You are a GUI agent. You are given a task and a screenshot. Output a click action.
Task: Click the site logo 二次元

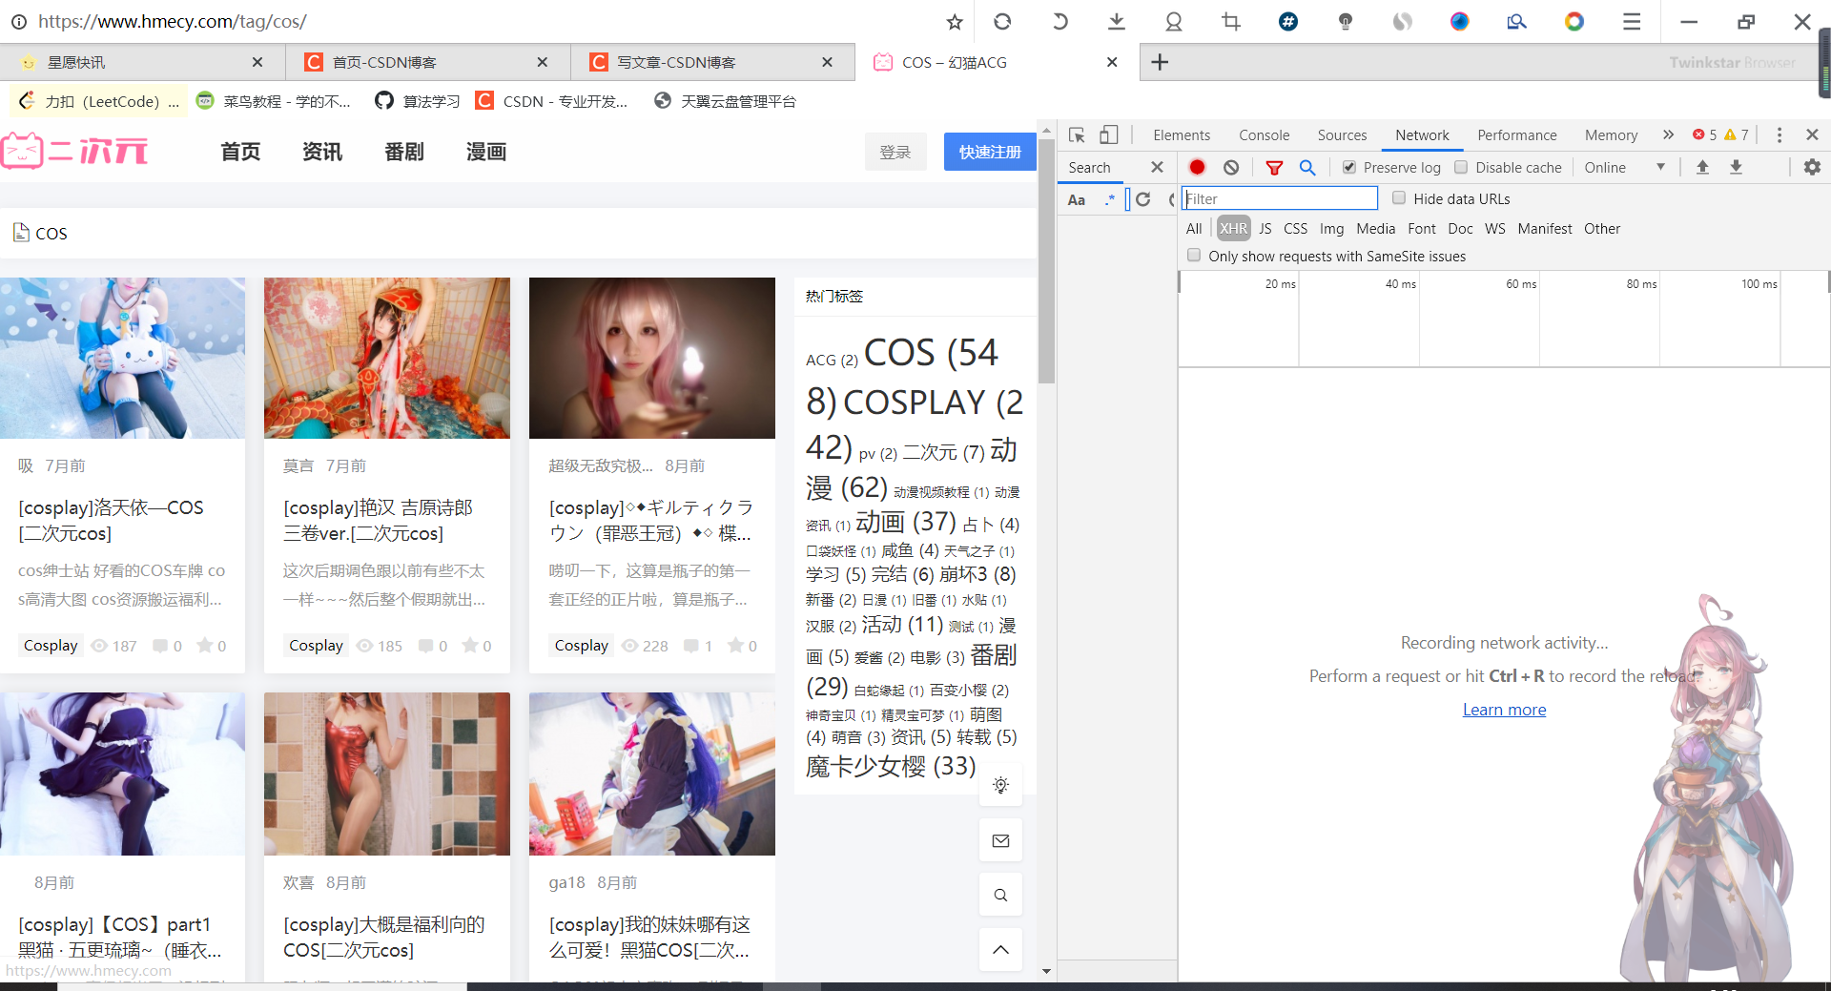pos(74,151)
